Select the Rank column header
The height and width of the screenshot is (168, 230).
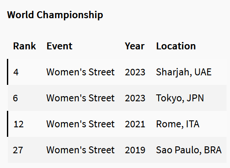[x=25, y=46]
